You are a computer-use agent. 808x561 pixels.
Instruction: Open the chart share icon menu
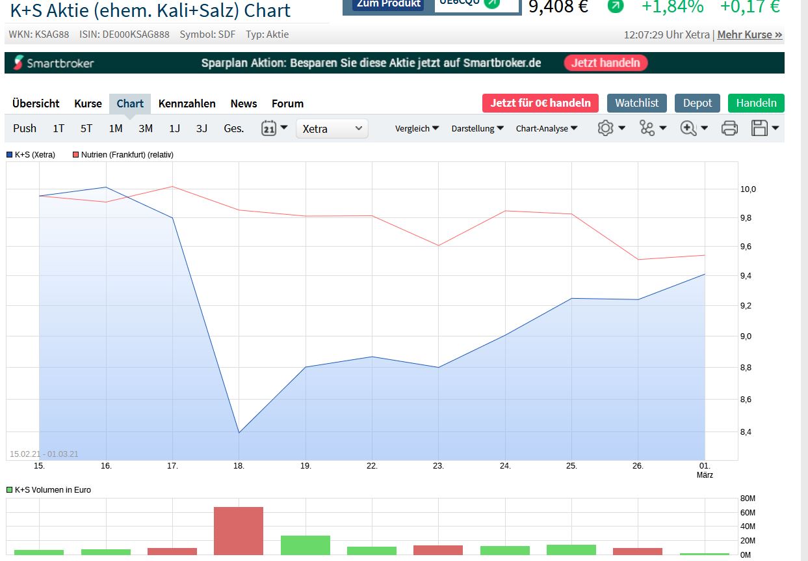coord(647,128)
